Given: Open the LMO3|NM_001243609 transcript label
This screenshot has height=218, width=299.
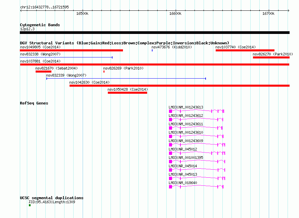Looking at the screenshot, I should pos(186,141).
